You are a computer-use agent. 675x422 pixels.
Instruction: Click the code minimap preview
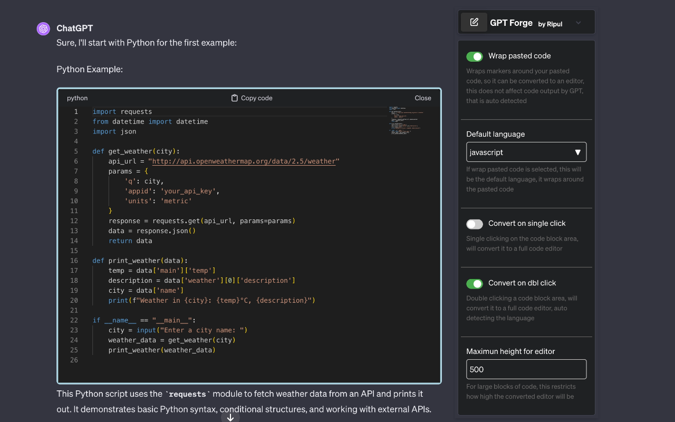[405, 120]
